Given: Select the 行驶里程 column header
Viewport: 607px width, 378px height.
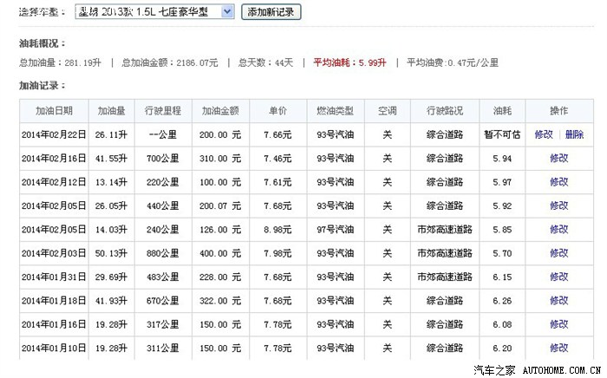Looking at the screenshot, I should pyautogui.click(x=162, y=111).
